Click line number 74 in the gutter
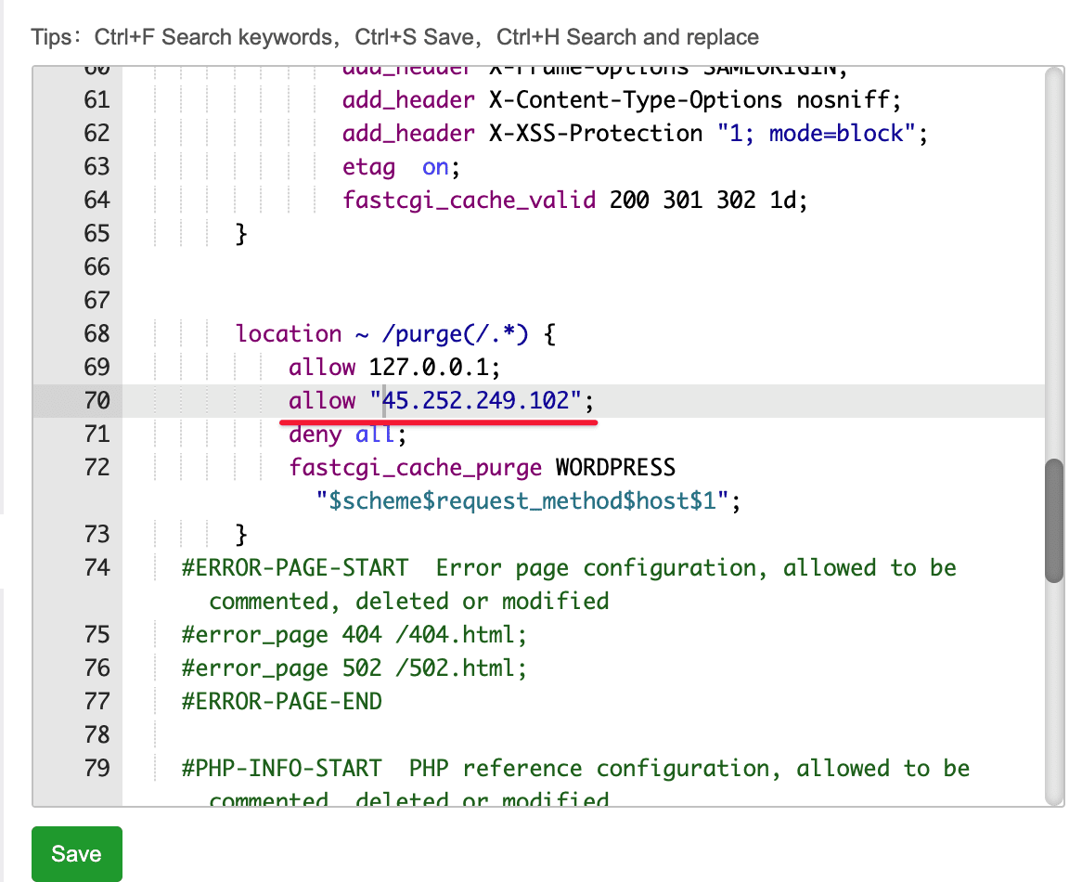Image resolution: width=1082 pixels, height=882 pixels. [x=97, y=568]
